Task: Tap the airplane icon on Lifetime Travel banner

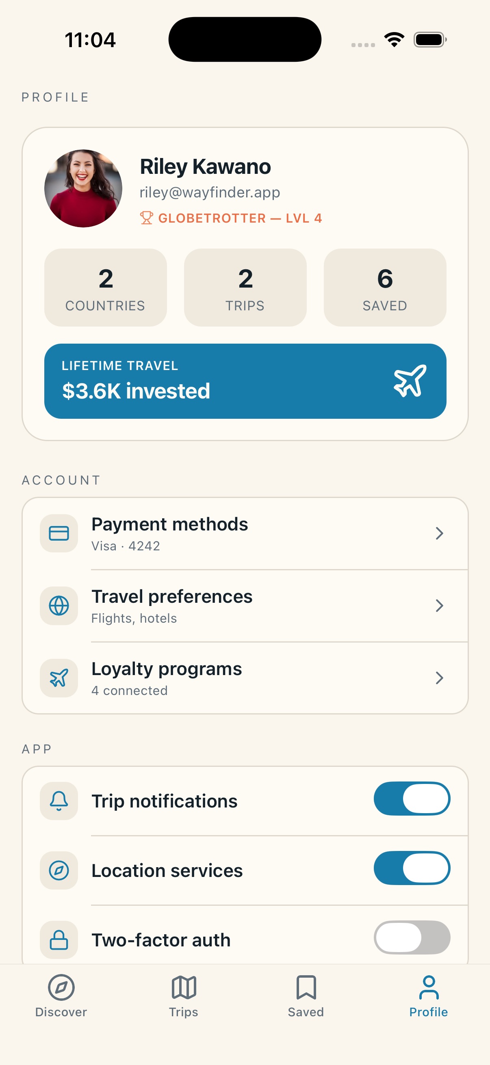Action: tap(410, 381)
